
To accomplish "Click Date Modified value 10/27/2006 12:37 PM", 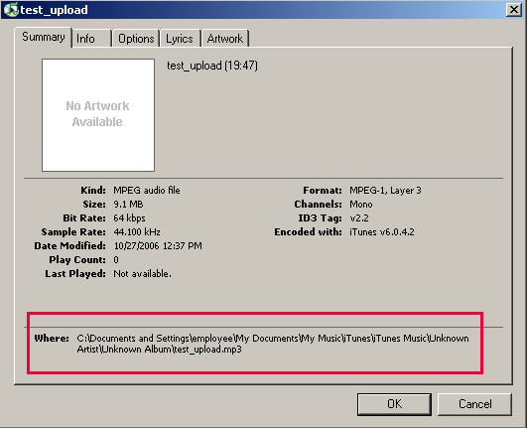I will [158, 246].
